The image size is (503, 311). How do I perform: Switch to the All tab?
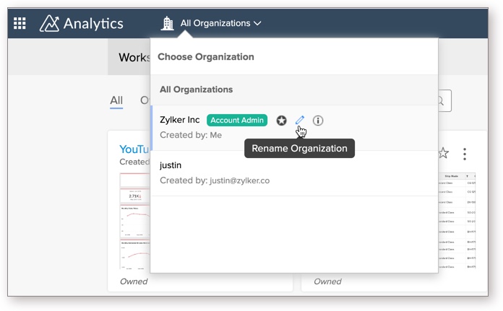tap(116, 100)
